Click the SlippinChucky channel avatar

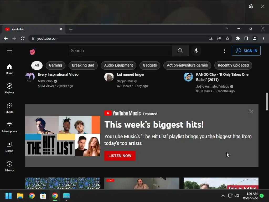tap(109, 77)
